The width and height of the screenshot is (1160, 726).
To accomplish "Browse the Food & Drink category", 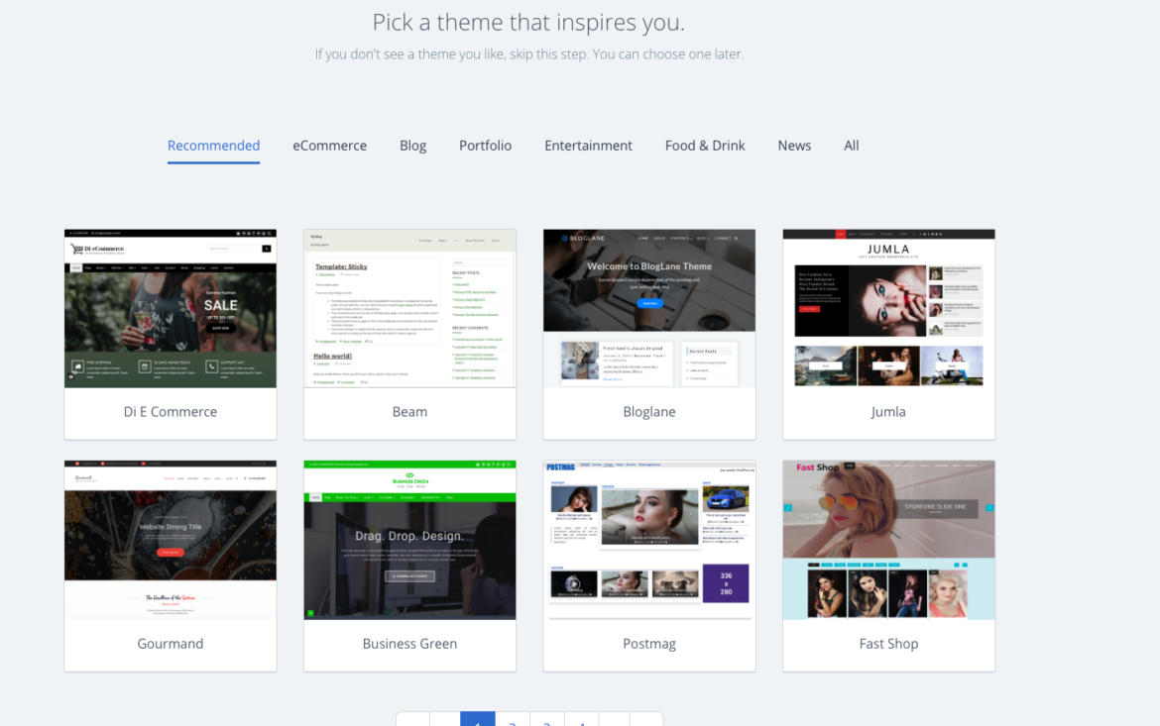I will (704, 145).
